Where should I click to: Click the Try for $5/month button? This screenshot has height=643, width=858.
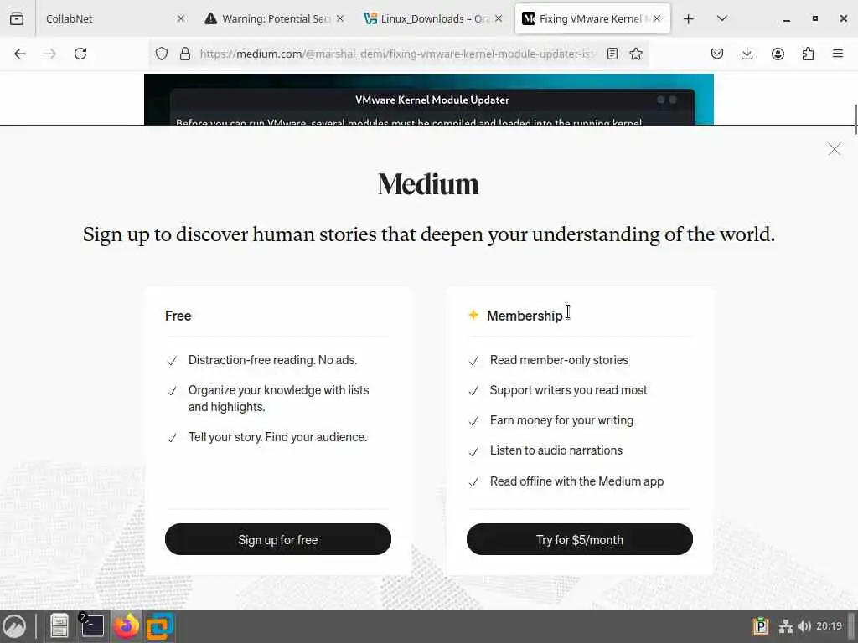[580, 540]
